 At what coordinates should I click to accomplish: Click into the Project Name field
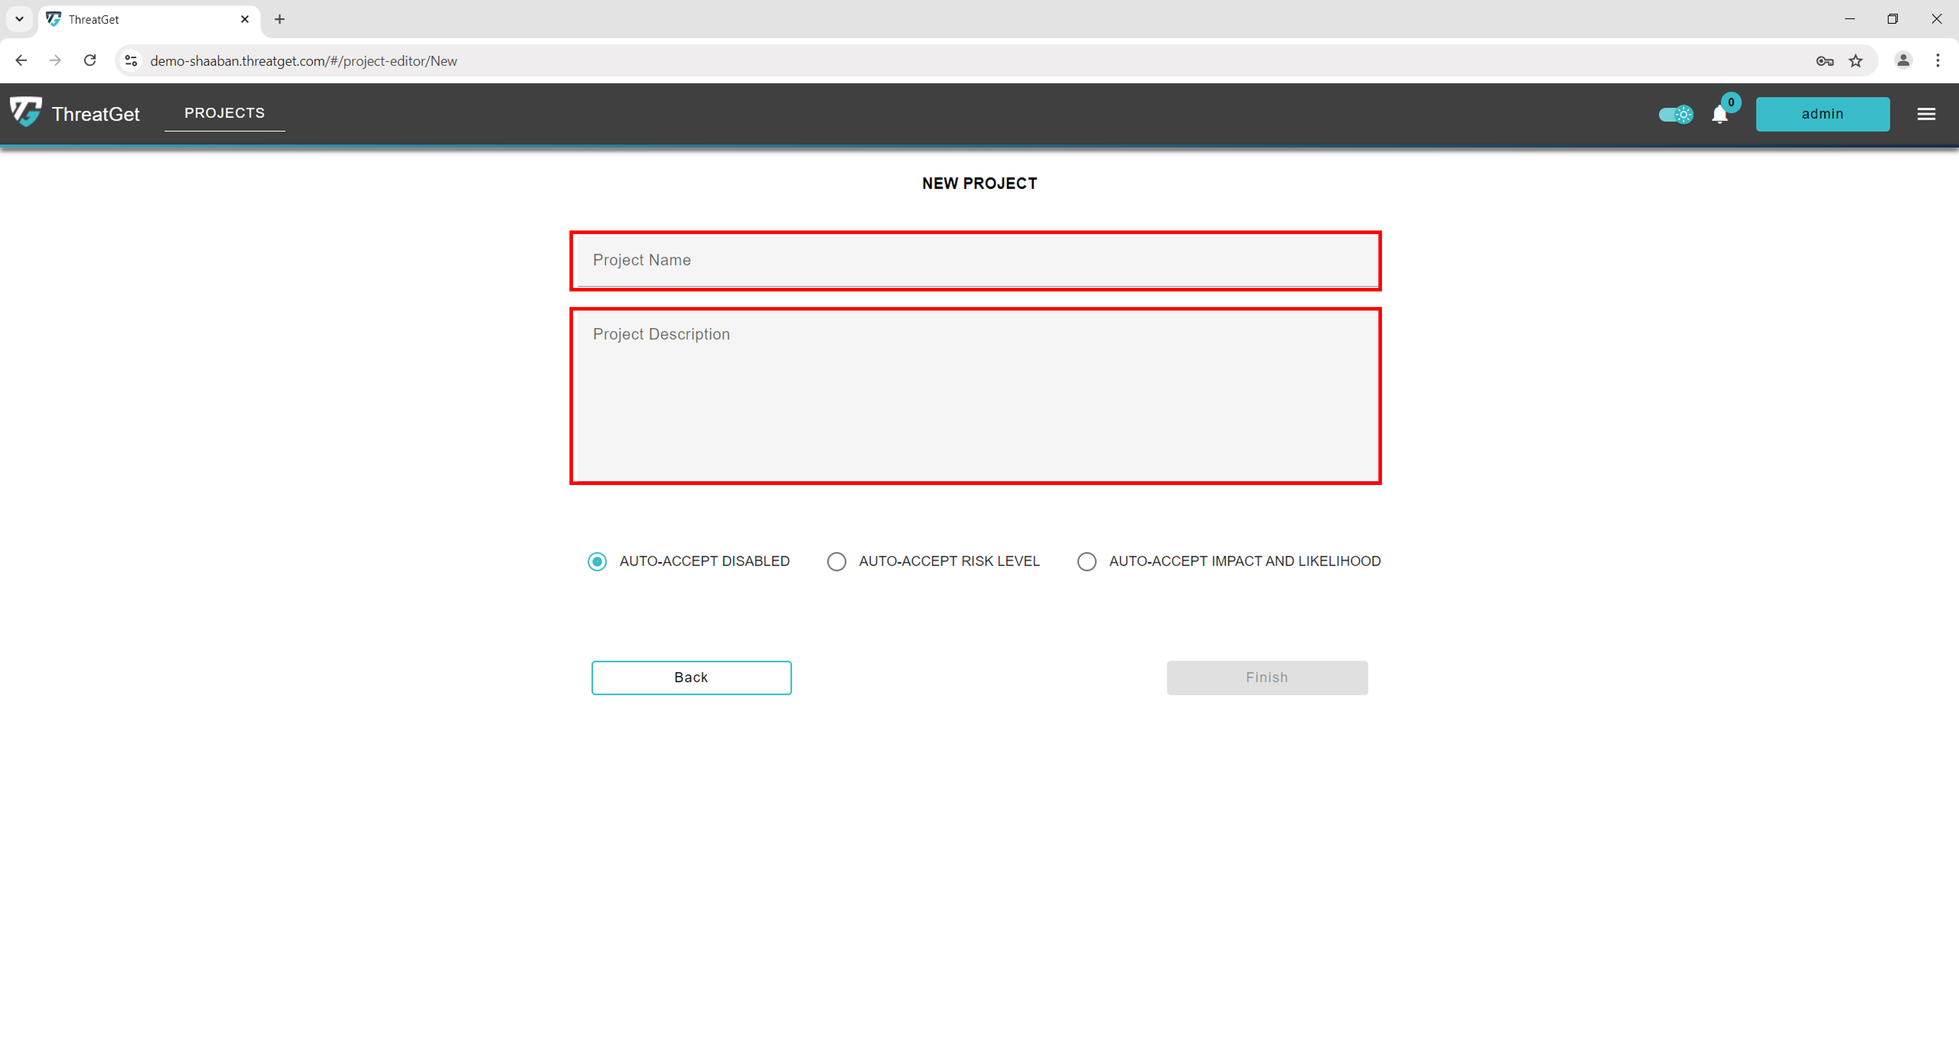pyautogui.click(x=975, y=261)
